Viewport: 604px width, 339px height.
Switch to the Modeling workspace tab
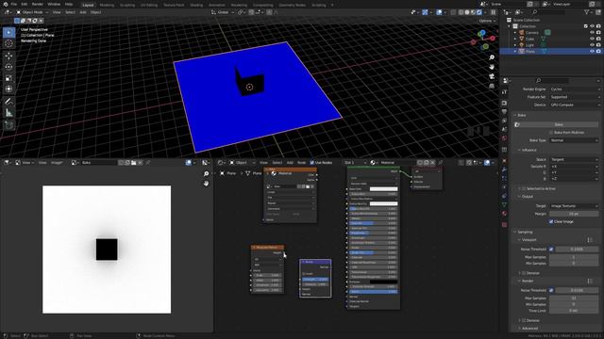coord(107,6)
